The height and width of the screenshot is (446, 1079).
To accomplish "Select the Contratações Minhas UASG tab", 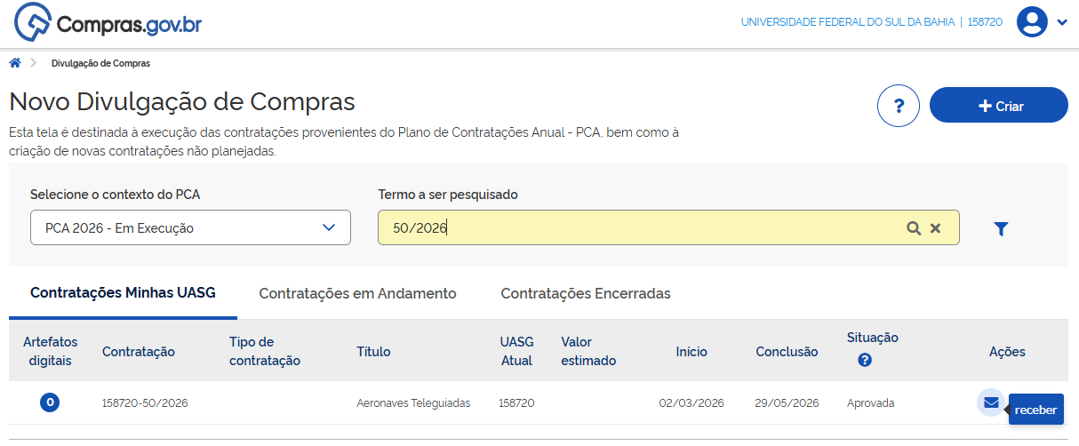I will [123, 292].
